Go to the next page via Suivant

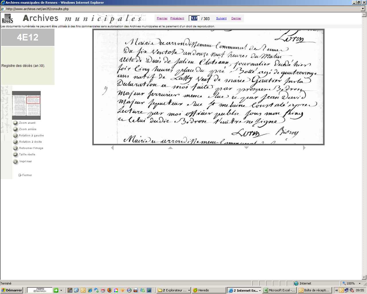[x=221, y=18]
